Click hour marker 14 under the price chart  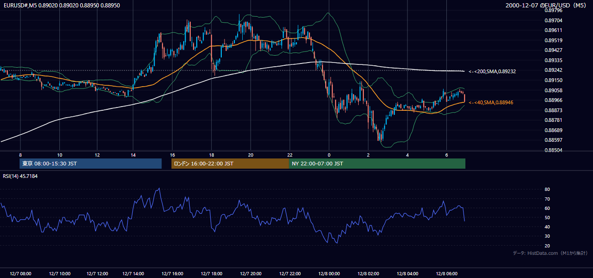[x=133, y=155]
